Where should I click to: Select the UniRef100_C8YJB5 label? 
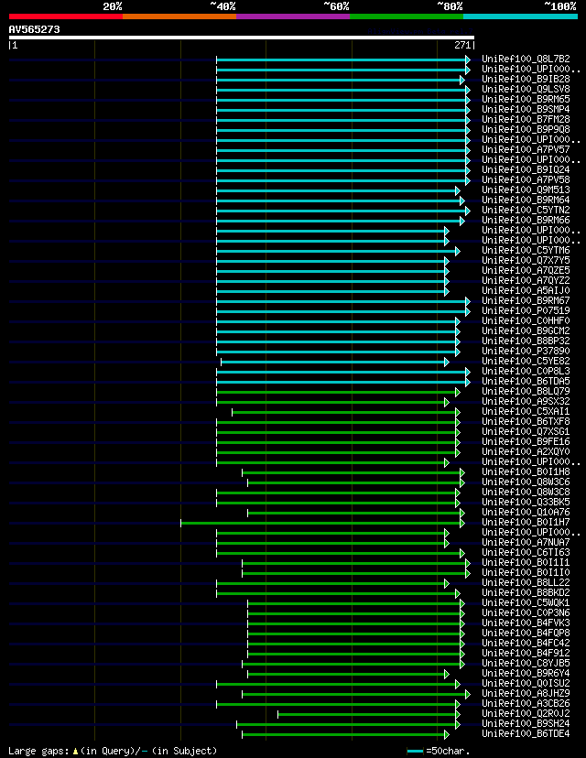point(526,664)
